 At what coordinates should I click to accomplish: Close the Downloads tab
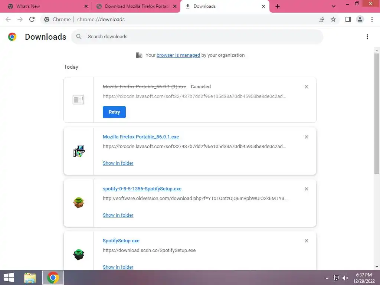click(263, 6)
